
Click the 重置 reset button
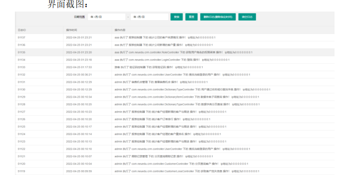191,17
